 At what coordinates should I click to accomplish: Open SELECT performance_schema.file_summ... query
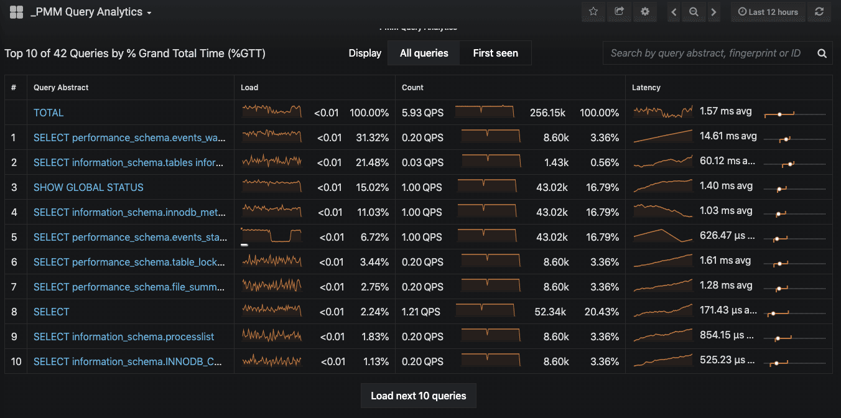129,287
